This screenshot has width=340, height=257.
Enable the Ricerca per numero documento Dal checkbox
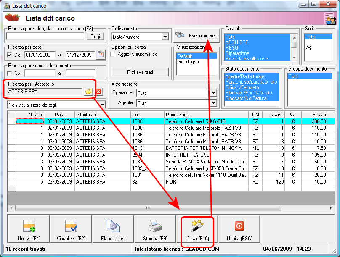(9, 73)
